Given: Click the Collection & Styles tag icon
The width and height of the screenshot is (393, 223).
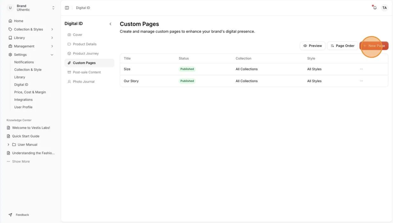Looking at the screenshot, I should tap(10, 29).
